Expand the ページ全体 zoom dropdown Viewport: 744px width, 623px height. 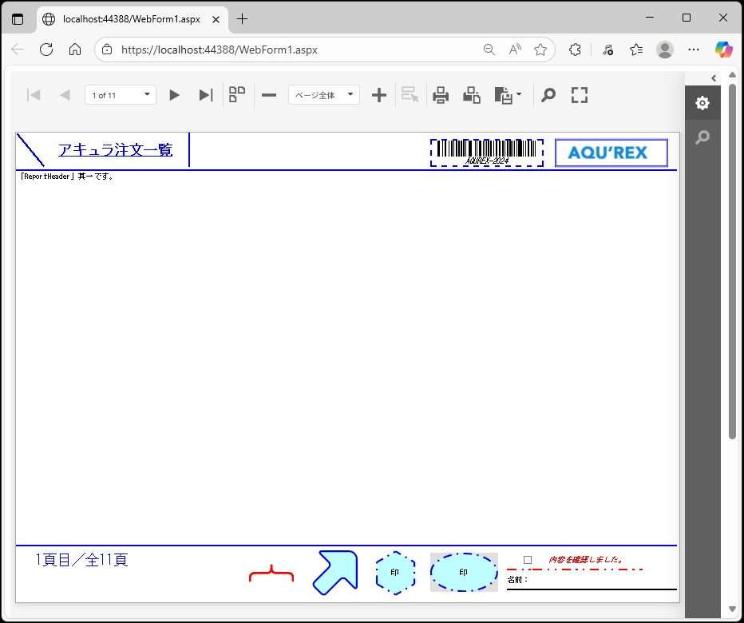coord(323,95)
